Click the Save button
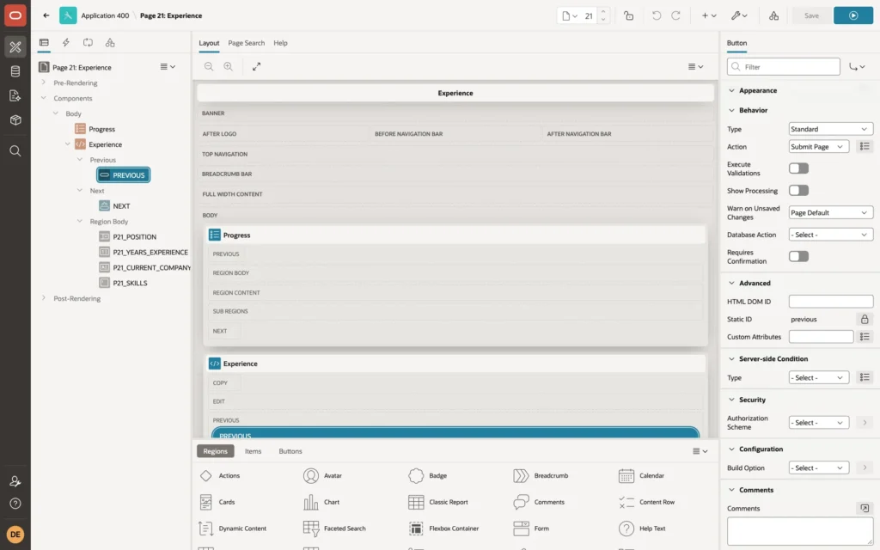The image size is (880, 550). pyautogui.click(x=811, y=15)
